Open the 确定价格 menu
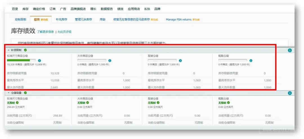The width and height of the screenshot is (304, 139). pyautogui.click(x=39, y=9)
